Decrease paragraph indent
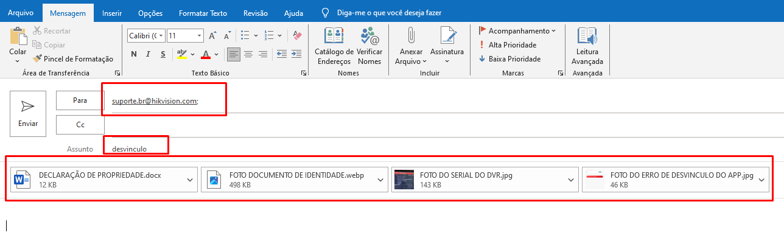Image resolution: width=784 pixels, height=252 pixels. (282, 55)
